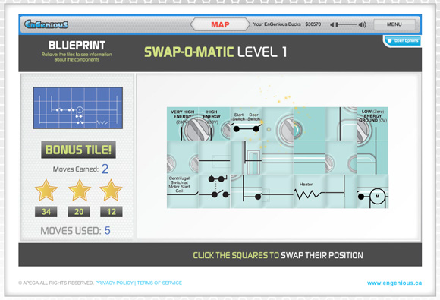Screen dimensions: 440x300
Task: Click the third gold star above 12
Action: (x=111, y=191)
